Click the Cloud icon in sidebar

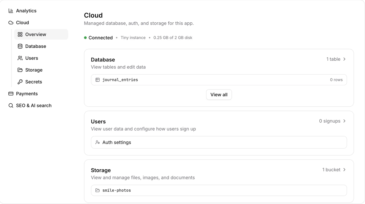[x=11, y=23]
